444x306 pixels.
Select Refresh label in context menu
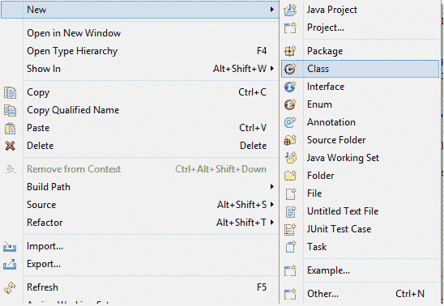[x=42, y=287]
